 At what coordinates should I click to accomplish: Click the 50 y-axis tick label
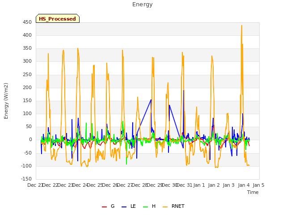click(x=29, y=126)
